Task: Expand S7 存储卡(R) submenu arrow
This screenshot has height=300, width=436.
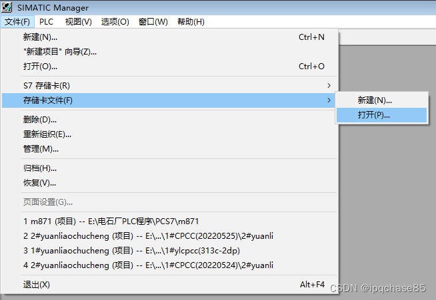Action: (329, 85)
